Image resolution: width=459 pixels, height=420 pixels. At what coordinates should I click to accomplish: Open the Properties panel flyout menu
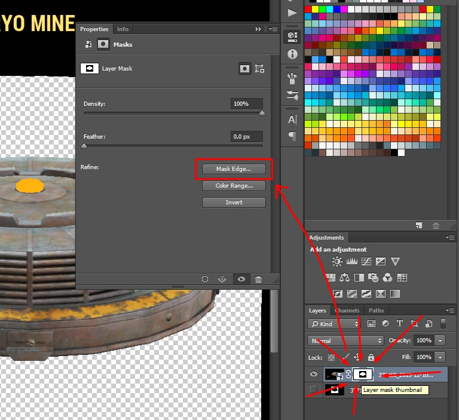273,29
